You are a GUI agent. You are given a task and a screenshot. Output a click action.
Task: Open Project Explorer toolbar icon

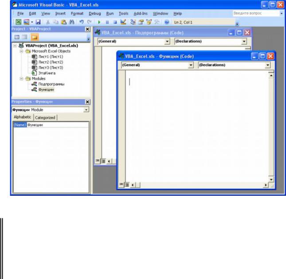coord(133,22)
